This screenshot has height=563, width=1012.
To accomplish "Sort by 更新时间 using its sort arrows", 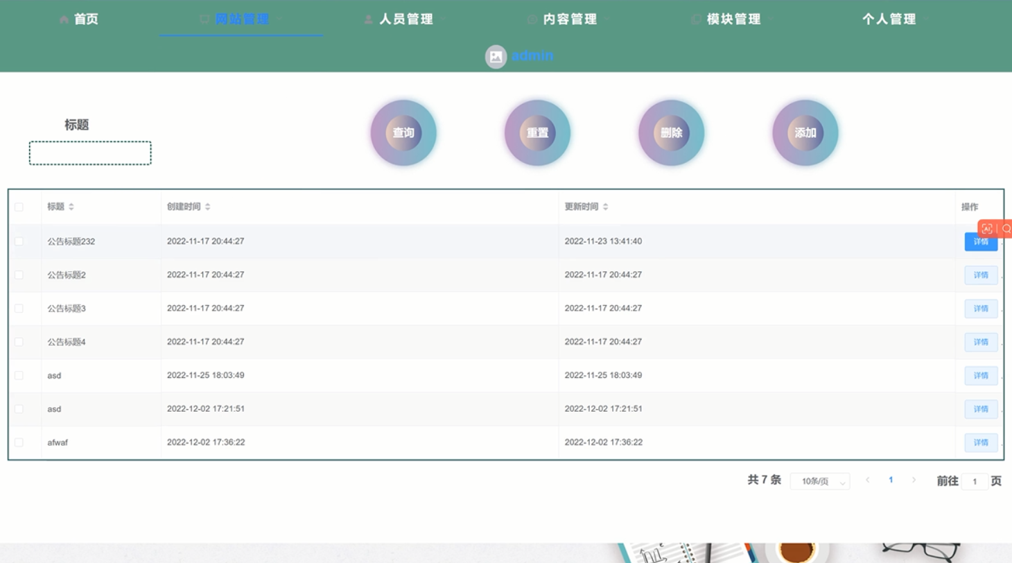I will 605,207.
